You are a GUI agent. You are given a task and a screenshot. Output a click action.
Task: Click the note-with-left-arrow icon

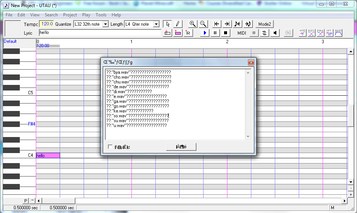coord(238,24)
